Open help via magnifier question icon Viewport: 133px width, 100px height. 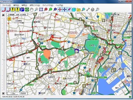coord(97,9)
